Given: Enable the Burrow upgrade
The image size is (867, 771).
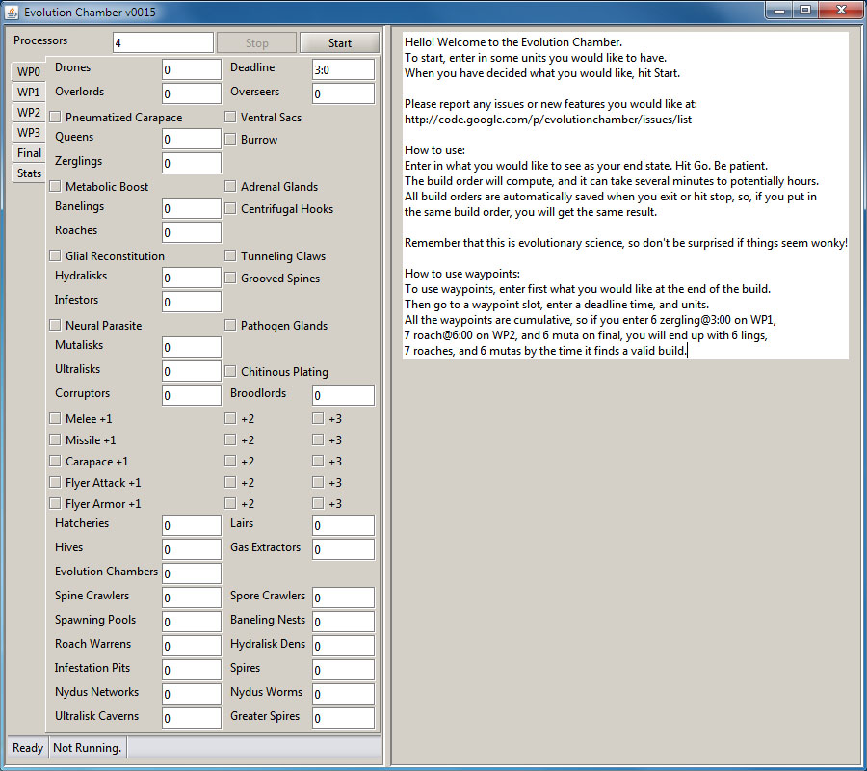Looking at the screenshot, I should coord(230,138).
